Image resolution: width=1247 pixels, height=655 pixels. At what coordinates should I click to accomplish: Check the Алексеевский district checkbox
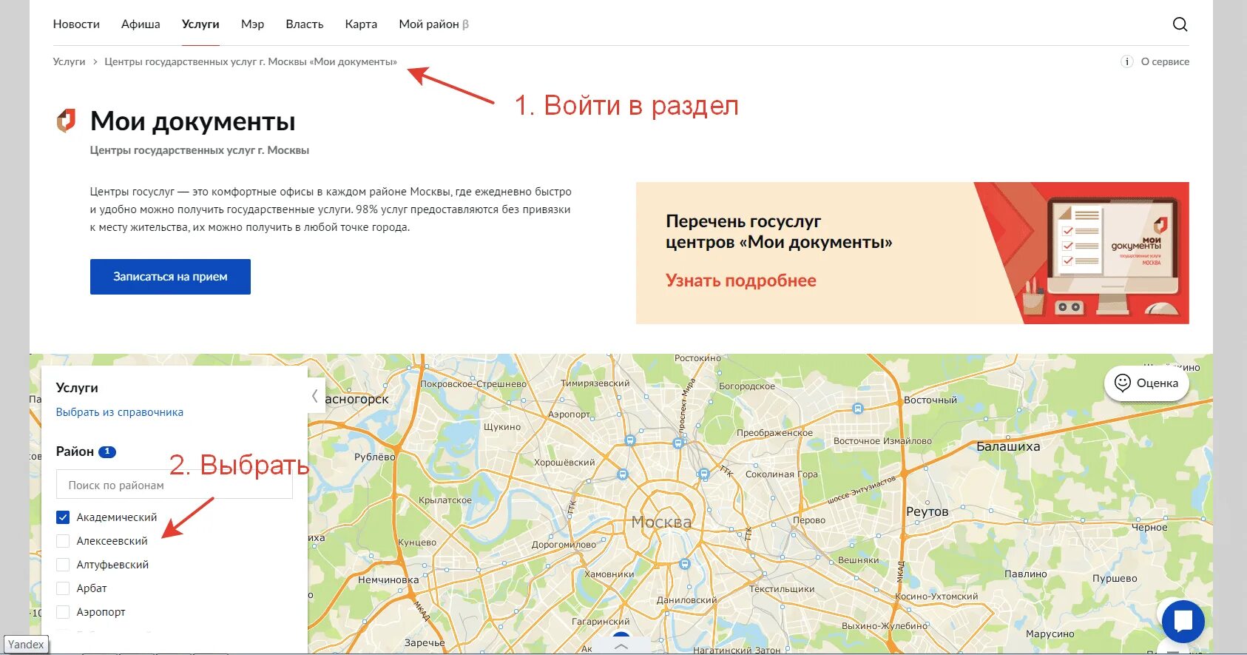point(63,541)
